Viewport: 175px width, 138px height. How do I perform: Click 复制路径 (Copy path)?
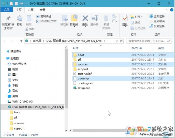44,17
